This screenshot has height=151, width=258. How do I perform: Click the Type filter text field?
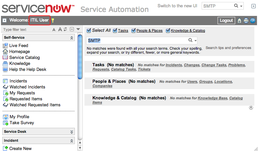click(x=26, y=29)
